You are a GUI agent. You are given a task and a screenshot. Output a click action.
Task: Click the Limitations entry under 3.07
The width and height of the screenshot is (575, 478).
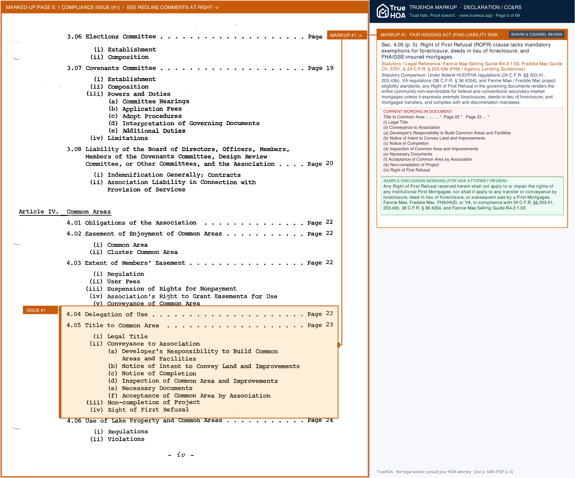pos(119,138)
